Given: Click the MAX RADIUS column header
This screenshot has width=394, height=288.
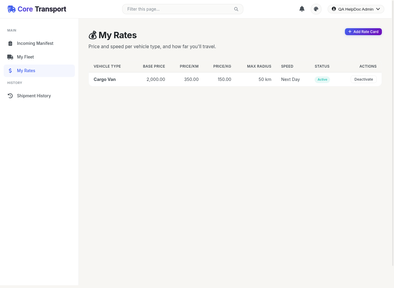Looking at the screenshot, I should coord(259,66).
